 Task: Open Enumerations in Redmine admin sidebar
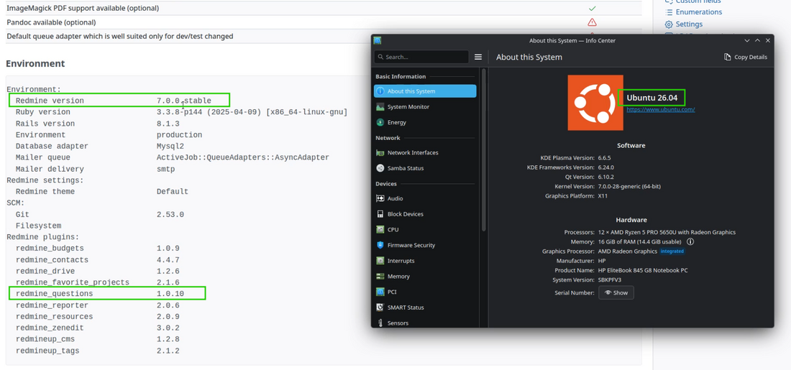pos(699,12)
